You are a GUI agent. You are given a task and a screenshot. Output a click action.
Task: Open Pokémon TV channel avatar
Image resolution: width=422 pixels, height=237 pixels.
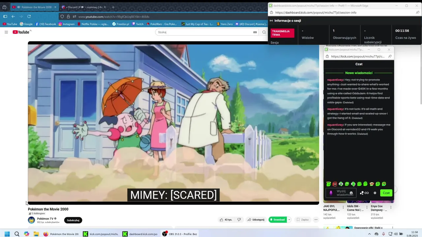click(31, 220)
